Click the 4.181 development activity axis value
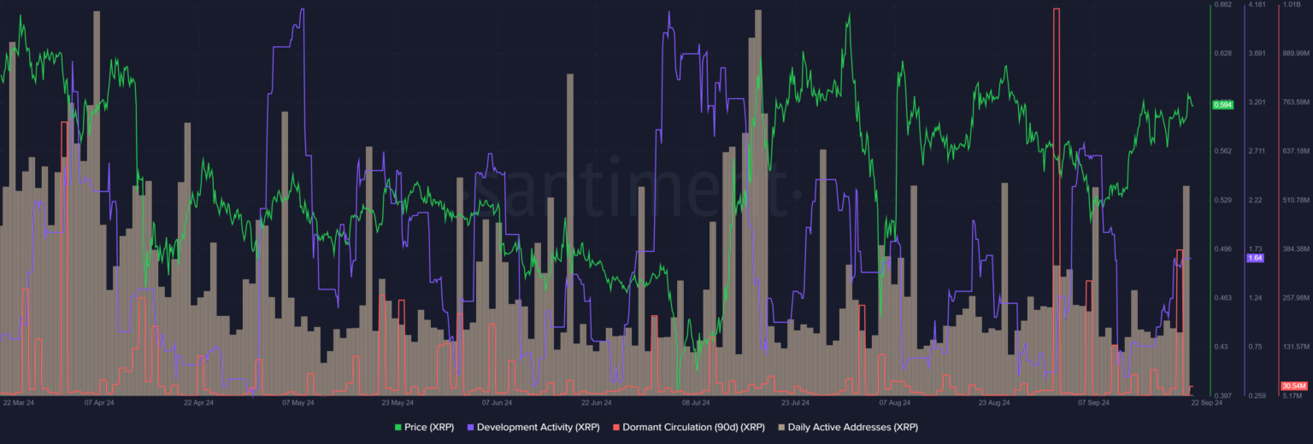Screen dimensions: 1313x444 1257,5
